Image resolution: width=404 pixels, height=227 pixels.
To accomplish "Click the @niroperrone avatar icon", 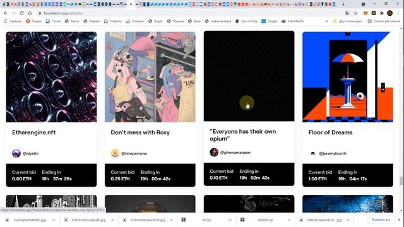I will [115, 153].
